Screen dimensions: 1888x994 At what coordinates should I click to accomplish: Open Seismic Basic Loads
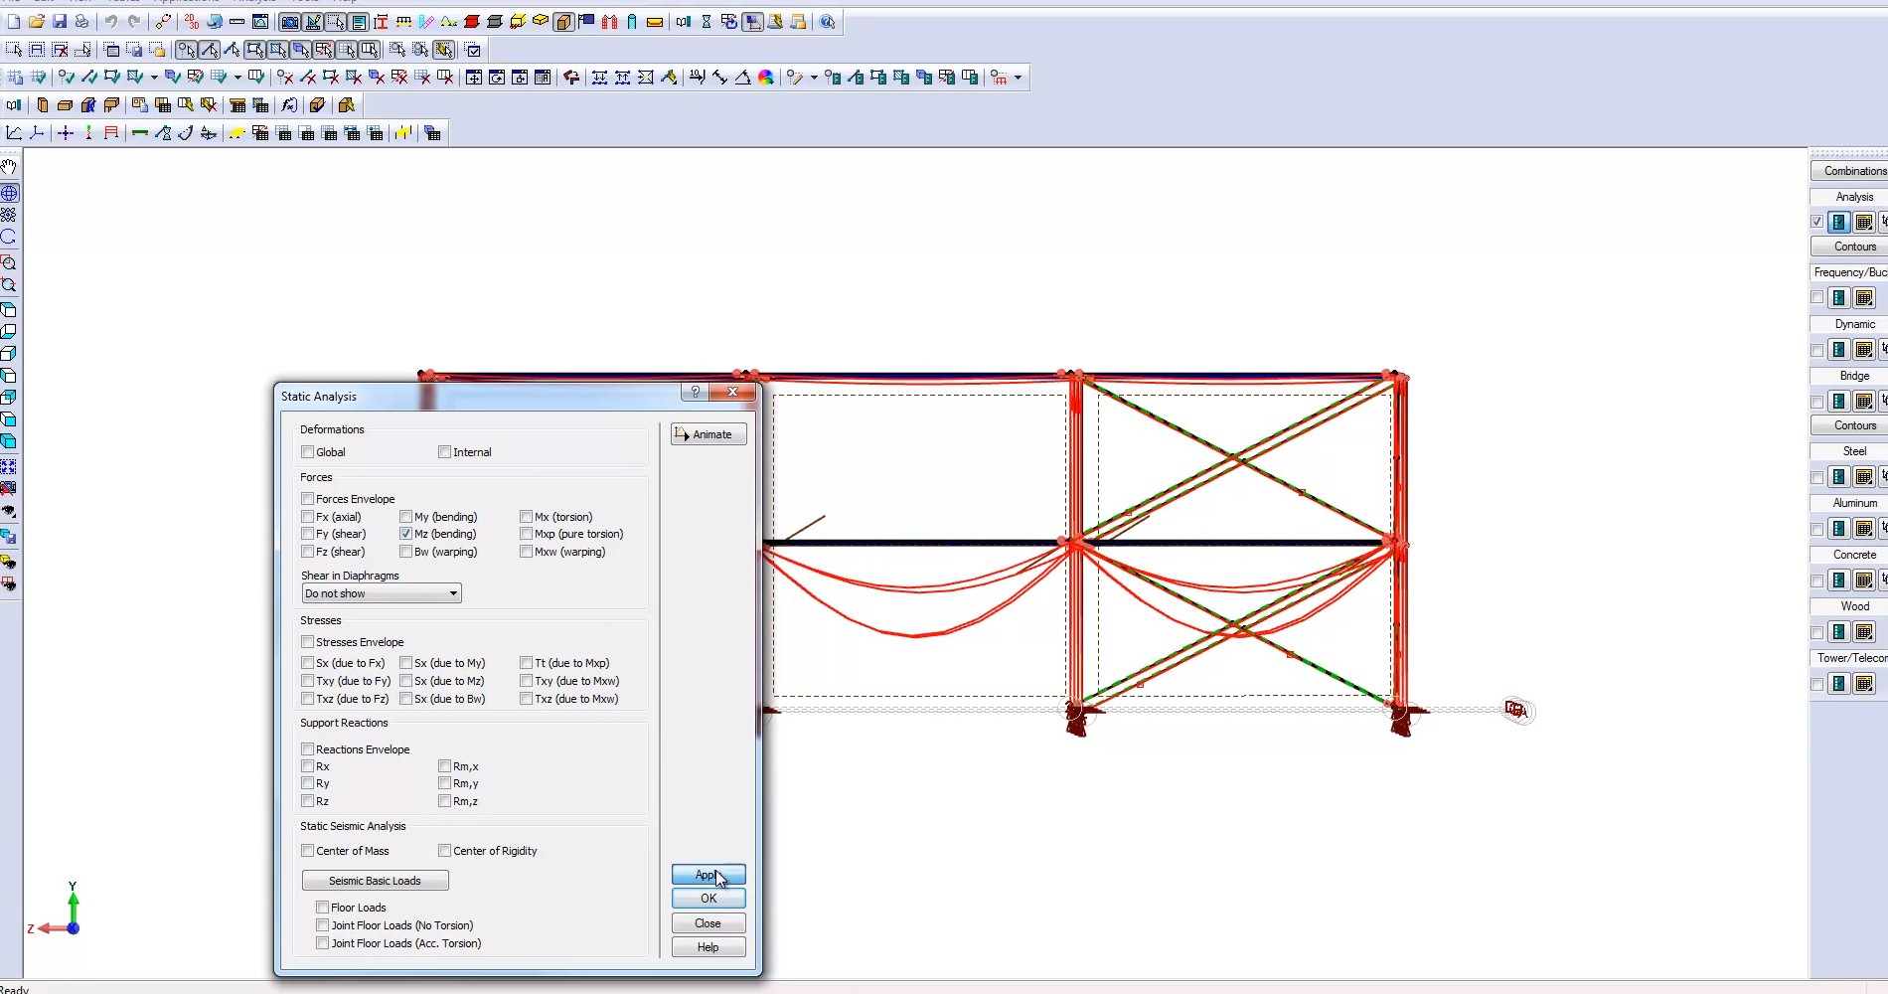[x=376, y=881]
